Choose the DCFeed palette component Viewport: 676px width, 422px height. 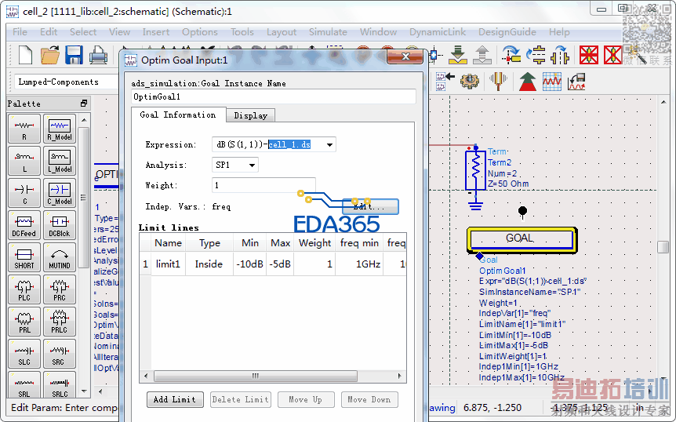pos(24,225)
